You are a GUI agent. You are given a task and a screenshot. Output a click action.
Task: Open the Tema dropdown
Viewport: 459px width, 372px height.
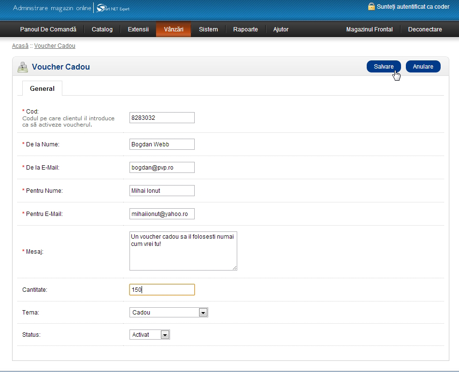point(169,313)
